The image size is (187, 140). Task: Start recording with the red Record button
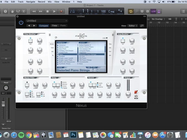pos(61,11)
